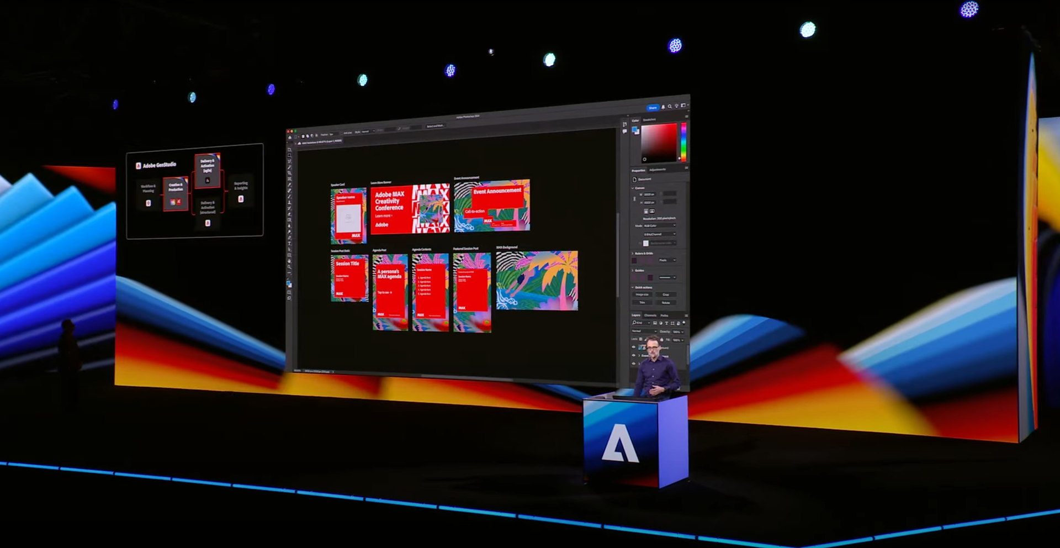Viewport: 1060px width, 548px height.
Task: Select the MAX Background artboard
Action: tap(537, 281)
